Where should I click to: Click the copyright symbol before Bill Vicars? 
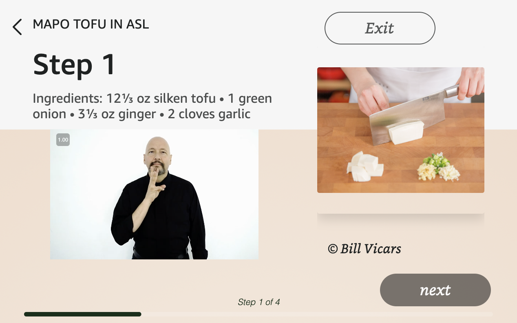(333, 249)
